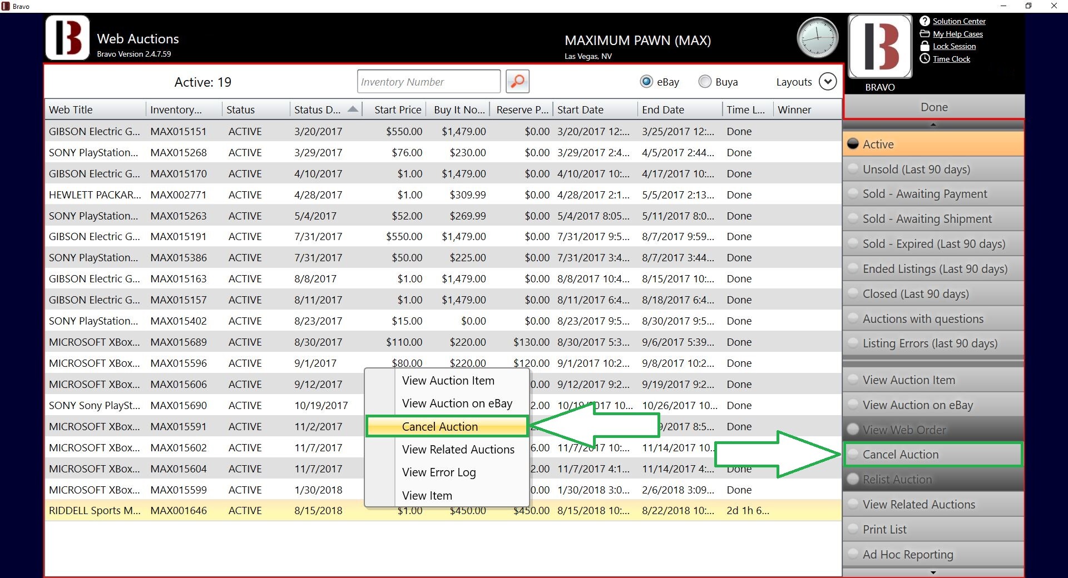The image size is (1068, 578).
Task: Sort by Time L... column header
Action: (748, 109)
